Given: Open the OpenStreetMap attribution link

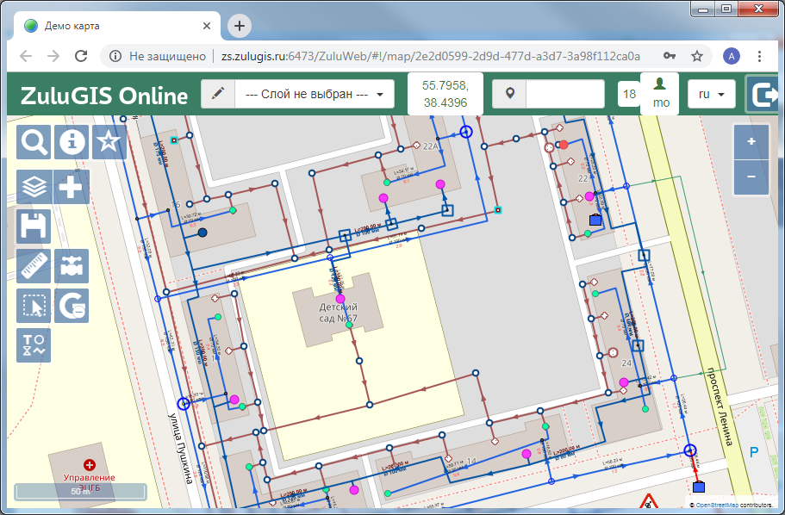Looking at the screenshot, I should tap(717, 504).
